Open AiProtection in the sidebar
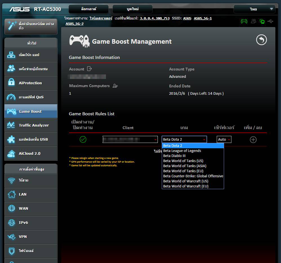 pos(31,83)
